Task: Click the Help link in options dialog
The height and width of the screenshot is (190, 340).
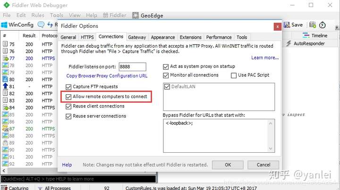Action: pos(67,165)
